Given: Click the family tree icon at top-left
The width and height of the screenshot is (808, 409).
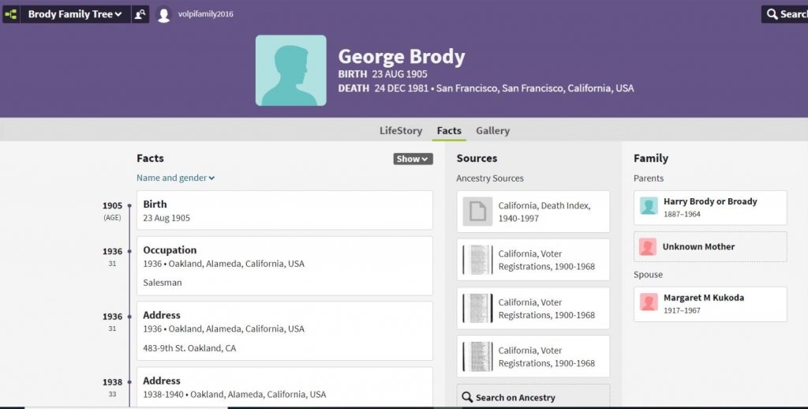Looking at the screenshot, I should pyautogui.click(x=11, y=14).
